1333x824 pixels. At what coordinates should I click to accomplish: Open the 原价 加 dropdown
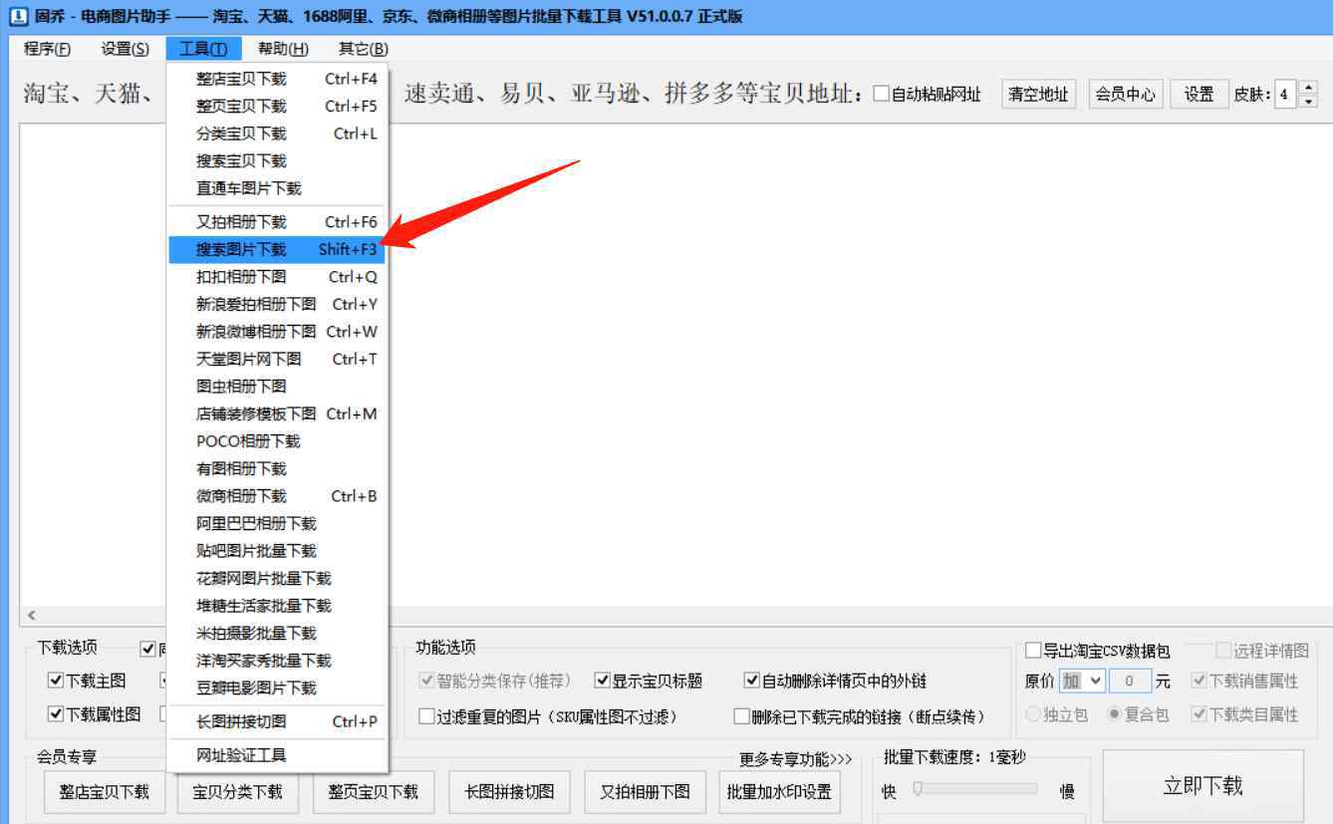coord(1082,682)
